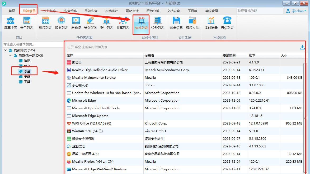Viewport: 310px width, 174px height.
Task: Open 磁盘信息 disk information
Action: point(176,23)
